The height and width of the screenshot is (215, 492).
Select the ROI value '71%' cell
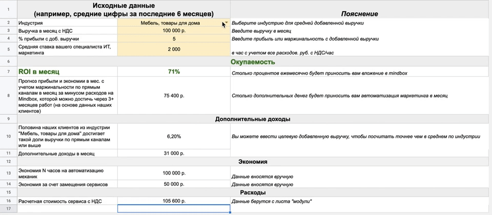pyautogui.click(x=174, y=72)
